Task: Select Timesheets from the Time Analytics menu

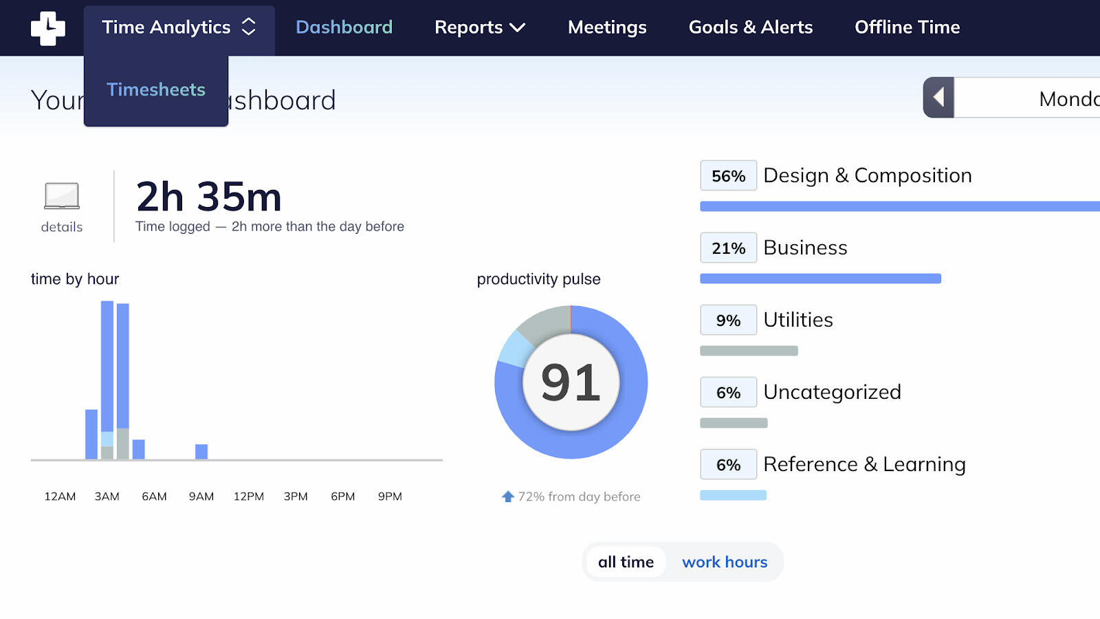Action: pyautogui.click(x=156, y=89)
